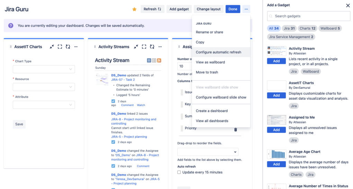Click the Activity Stream gadget preview thumbnail
Viewport: 353px width, 189px height.
(277, 51)
